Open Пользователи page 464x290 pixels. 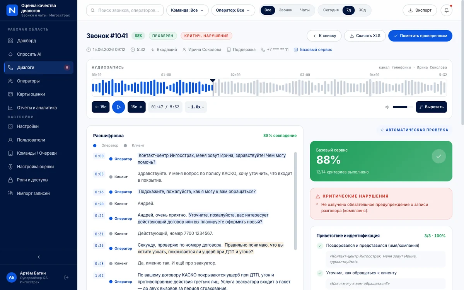coord(39,140)
